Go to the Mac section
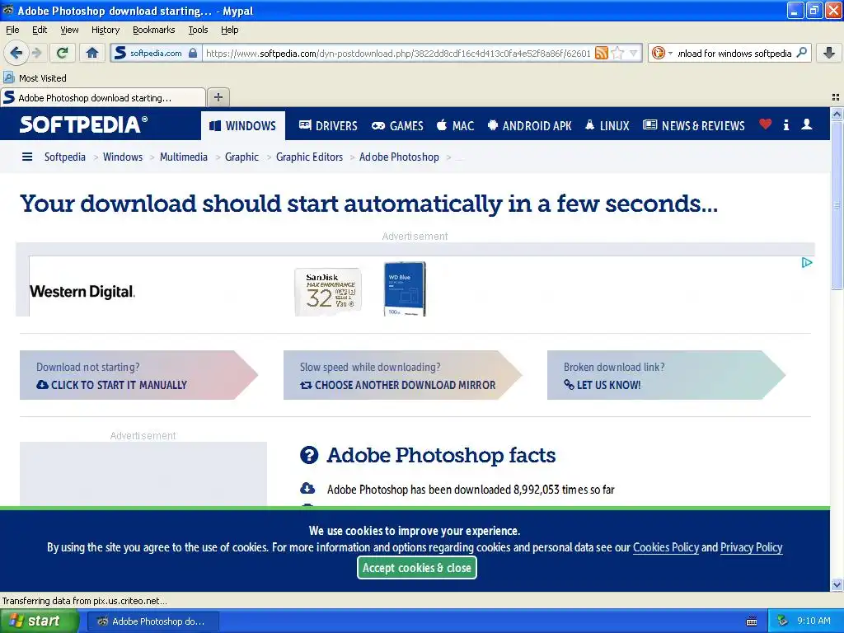 click(x=455, y=126)
